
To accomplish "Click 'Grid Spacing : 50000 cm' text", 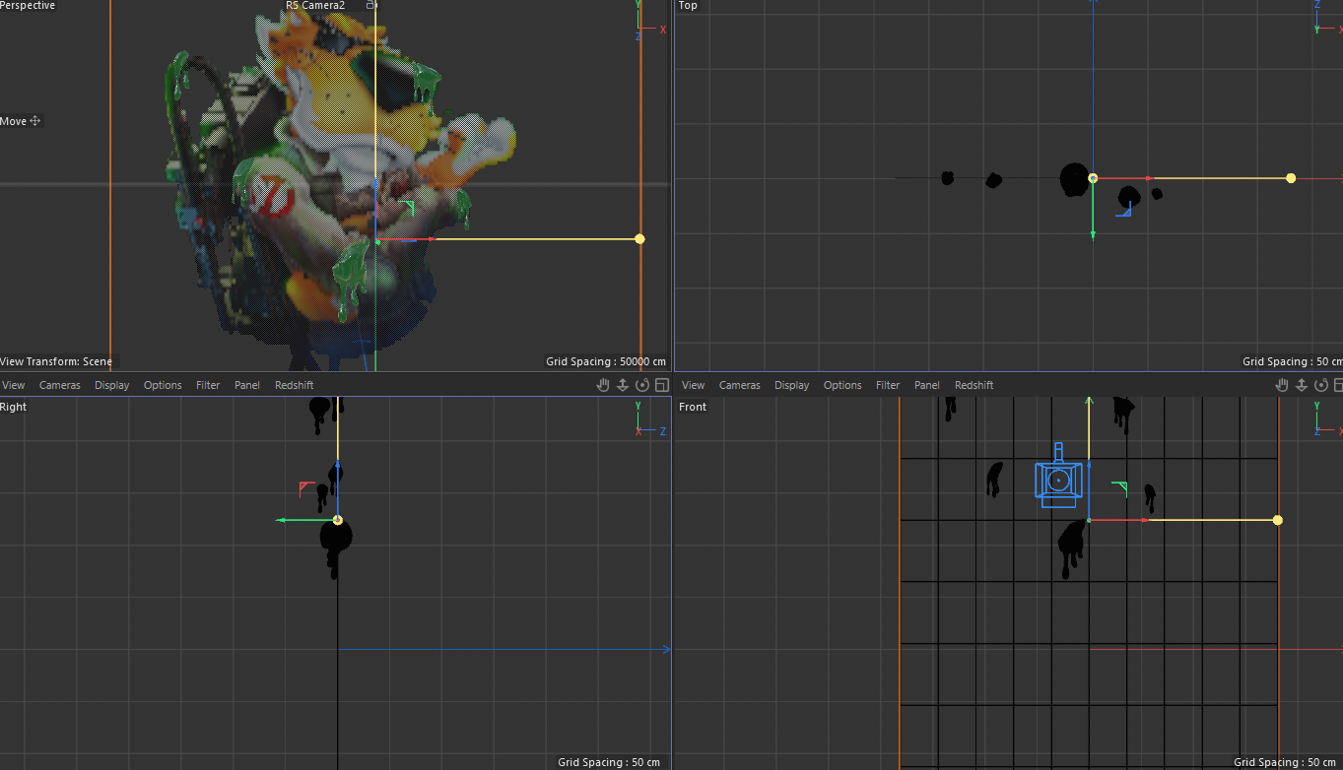I will click(606, 361).
